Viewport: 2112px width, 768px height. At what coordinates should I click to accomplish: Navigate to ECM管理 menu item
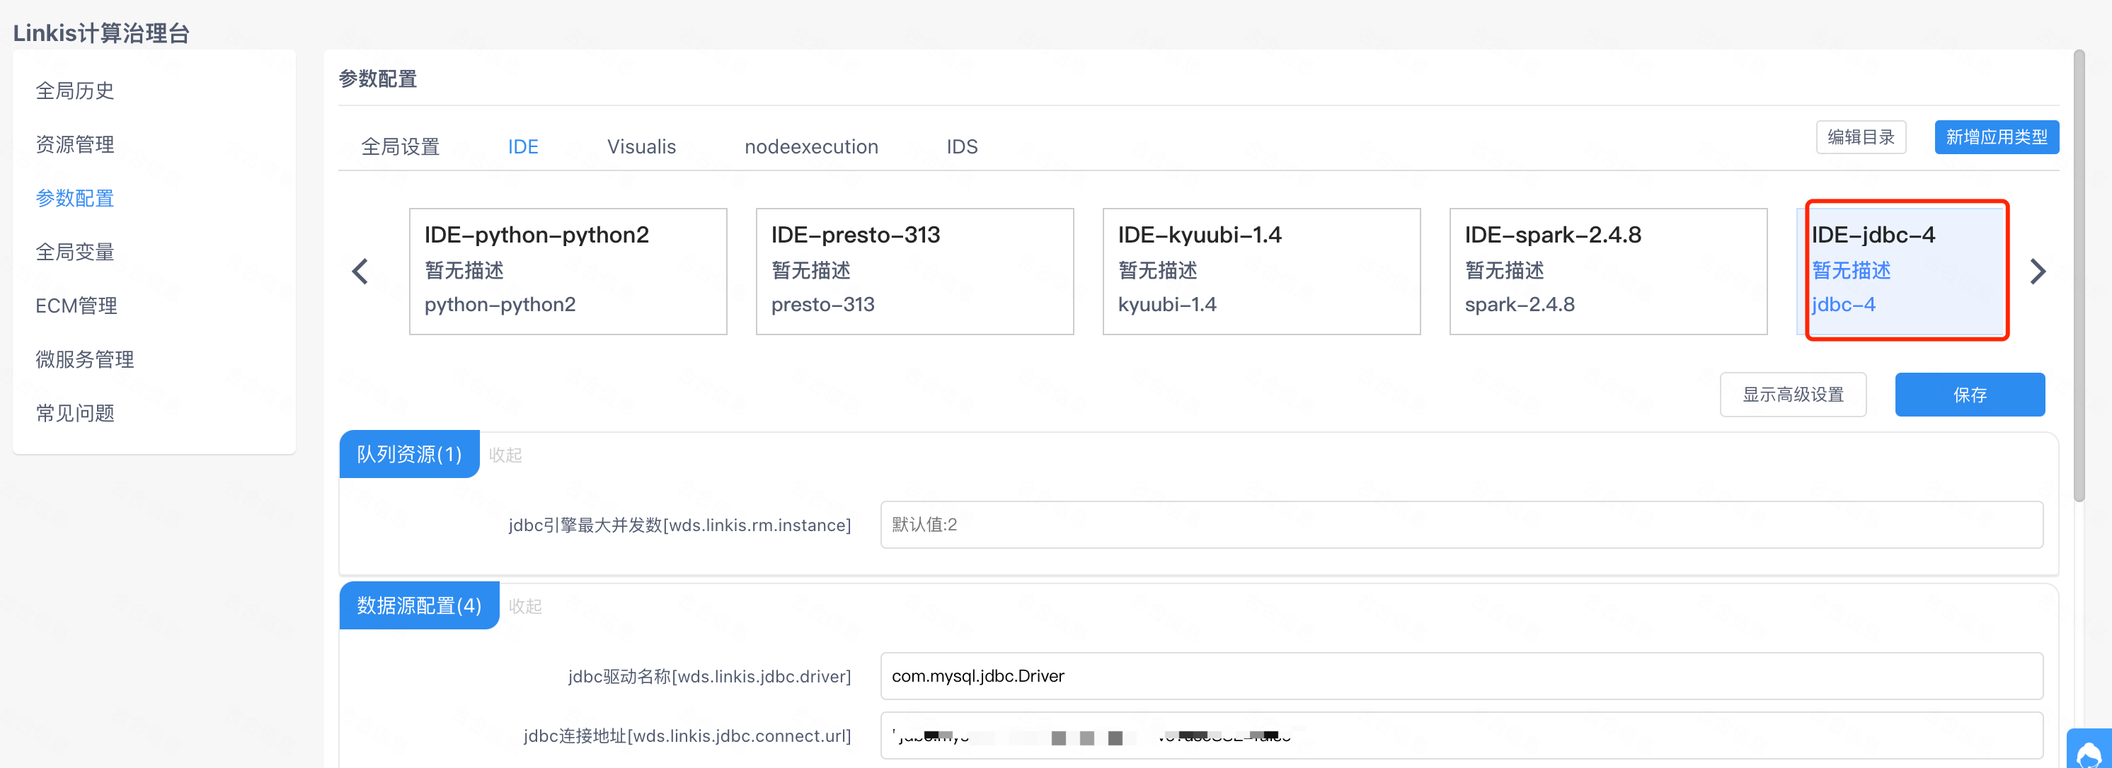76,306
